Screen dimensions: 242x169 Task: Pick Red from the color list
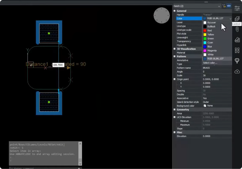(x=217, y=30)
